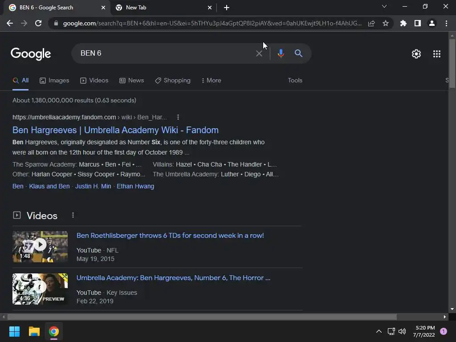
Task: Close the BEN 6 - Google Search tab
Action: pos(103,8)
